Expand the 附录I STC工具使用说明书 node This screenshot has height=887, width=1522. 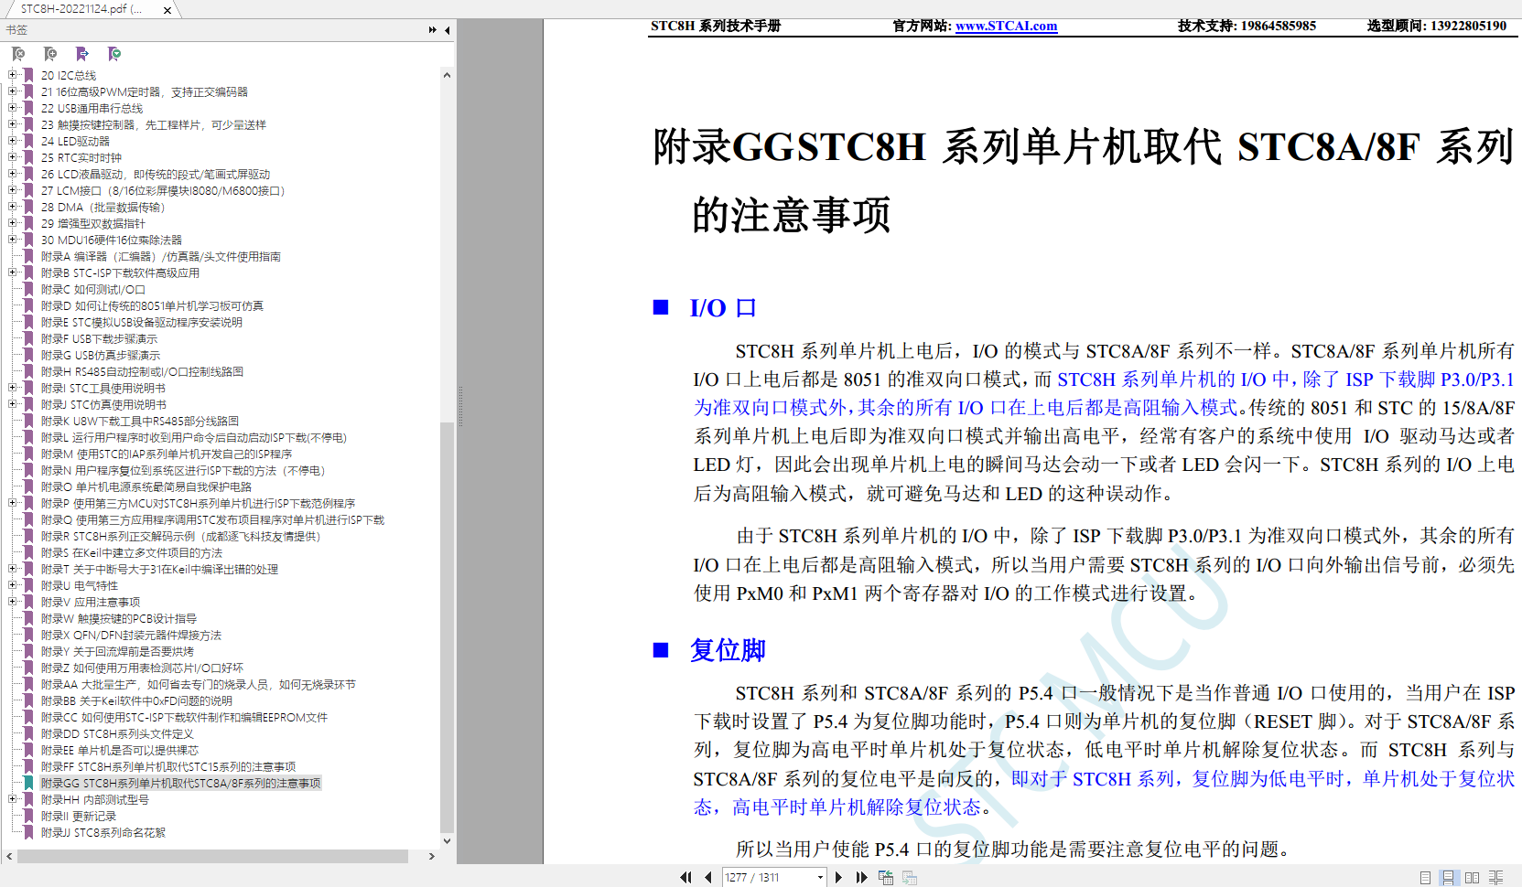(12, 388)
